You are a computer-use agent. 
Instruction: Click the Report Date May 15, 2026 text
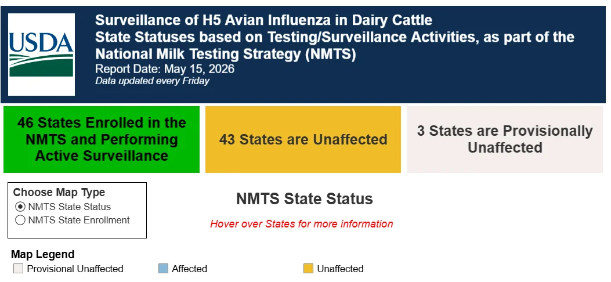(165, 69)
